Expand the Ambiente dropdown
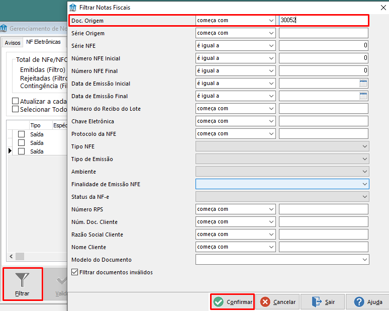 point(365,172)
